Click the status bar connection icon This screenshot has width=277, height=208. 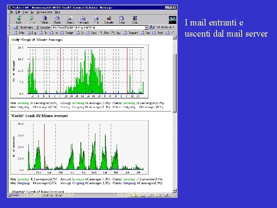[x=16, y=195]
